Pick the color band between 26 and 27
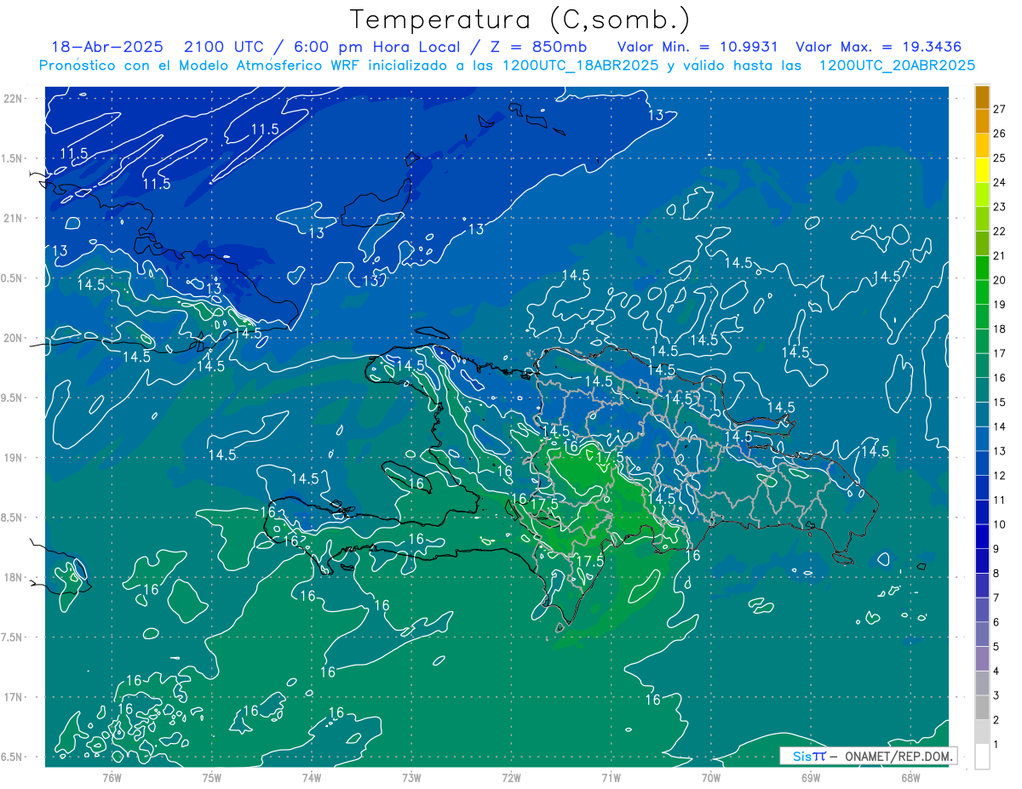The height and width of the screenshot is (789, 1022). pyautogui.click(x=982, y=122)
